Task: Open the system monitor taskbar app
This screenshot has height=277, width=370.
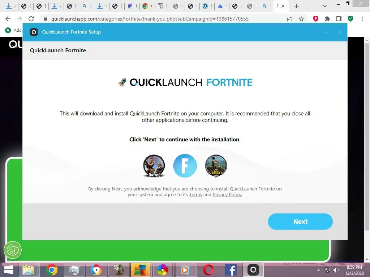Action: 74,270
